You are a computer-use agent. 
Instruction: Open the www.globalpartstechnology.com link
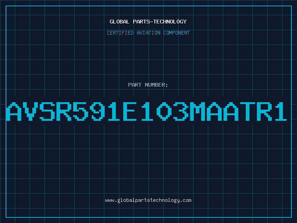[x=148, y=200]
